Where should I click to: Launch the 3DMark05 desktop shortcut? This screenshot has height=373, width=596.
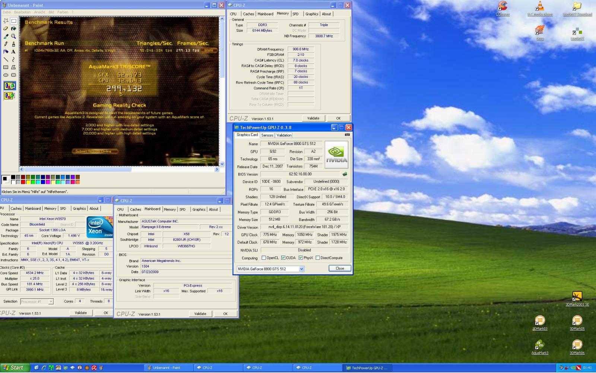pyautogui.click(x=577, y=323)
